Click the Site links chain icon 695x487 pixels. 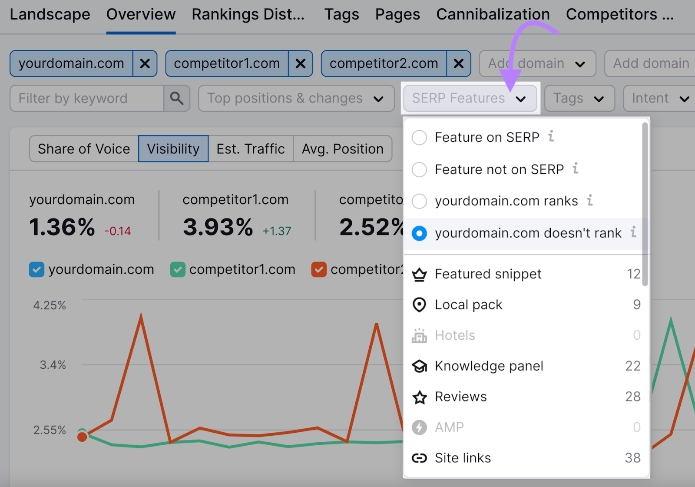[x=420, y=457]
